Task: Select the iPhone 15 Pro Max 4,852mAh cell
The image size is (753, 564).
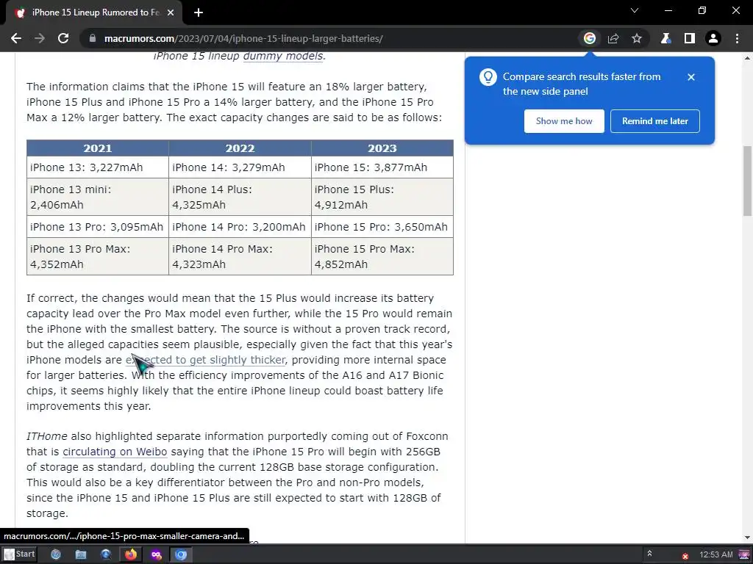Action: (x=382, y=256)
